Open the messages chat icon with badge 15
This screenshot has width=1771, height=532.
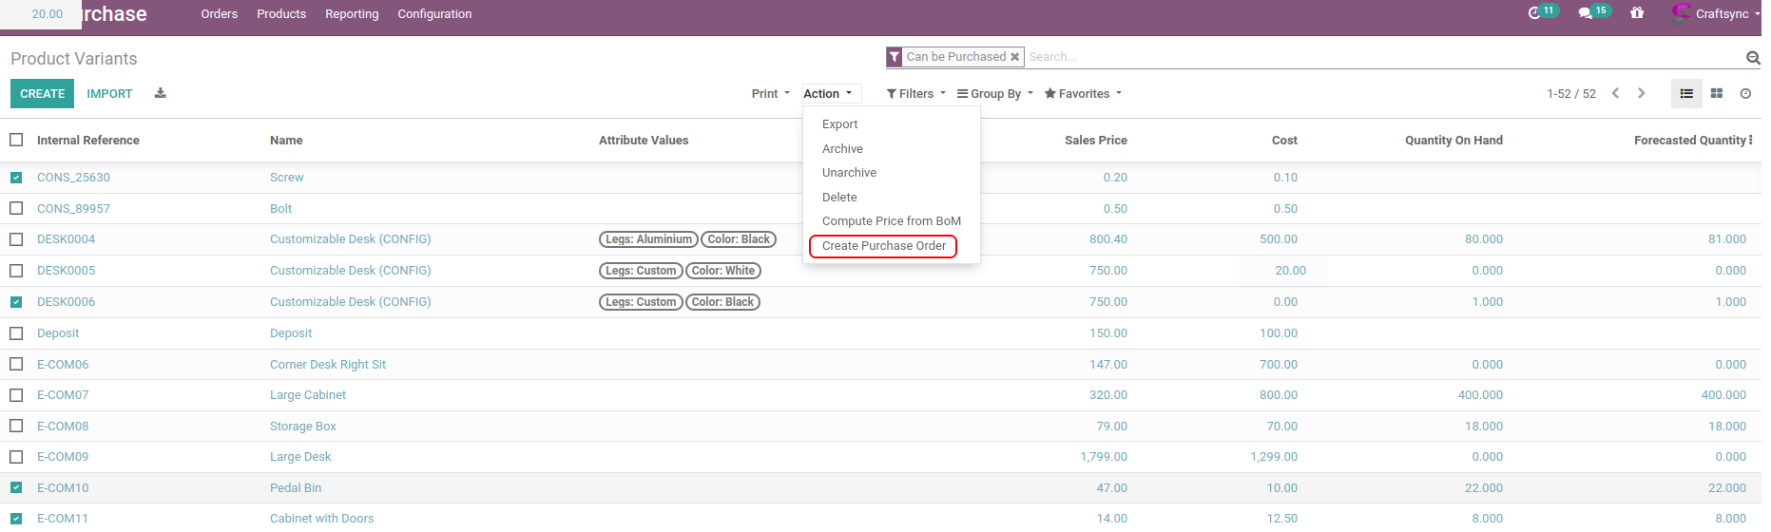(1585, 13)
